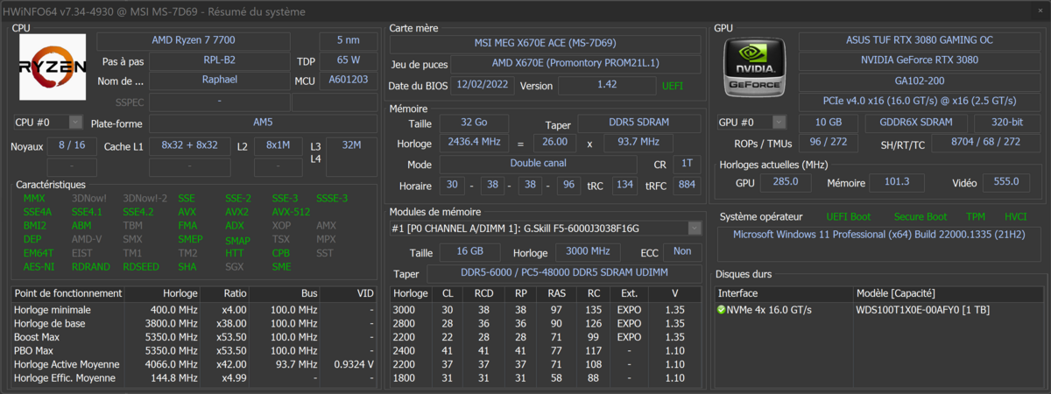Click the AMD X670E chipset field
1051x394 pixels.
[575, 65]
